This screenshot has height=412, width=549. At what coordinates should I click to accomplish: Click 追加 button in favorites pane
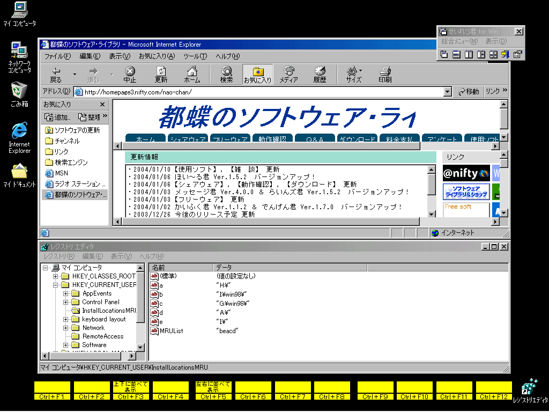pyautogui.click(x=57, y=117)
